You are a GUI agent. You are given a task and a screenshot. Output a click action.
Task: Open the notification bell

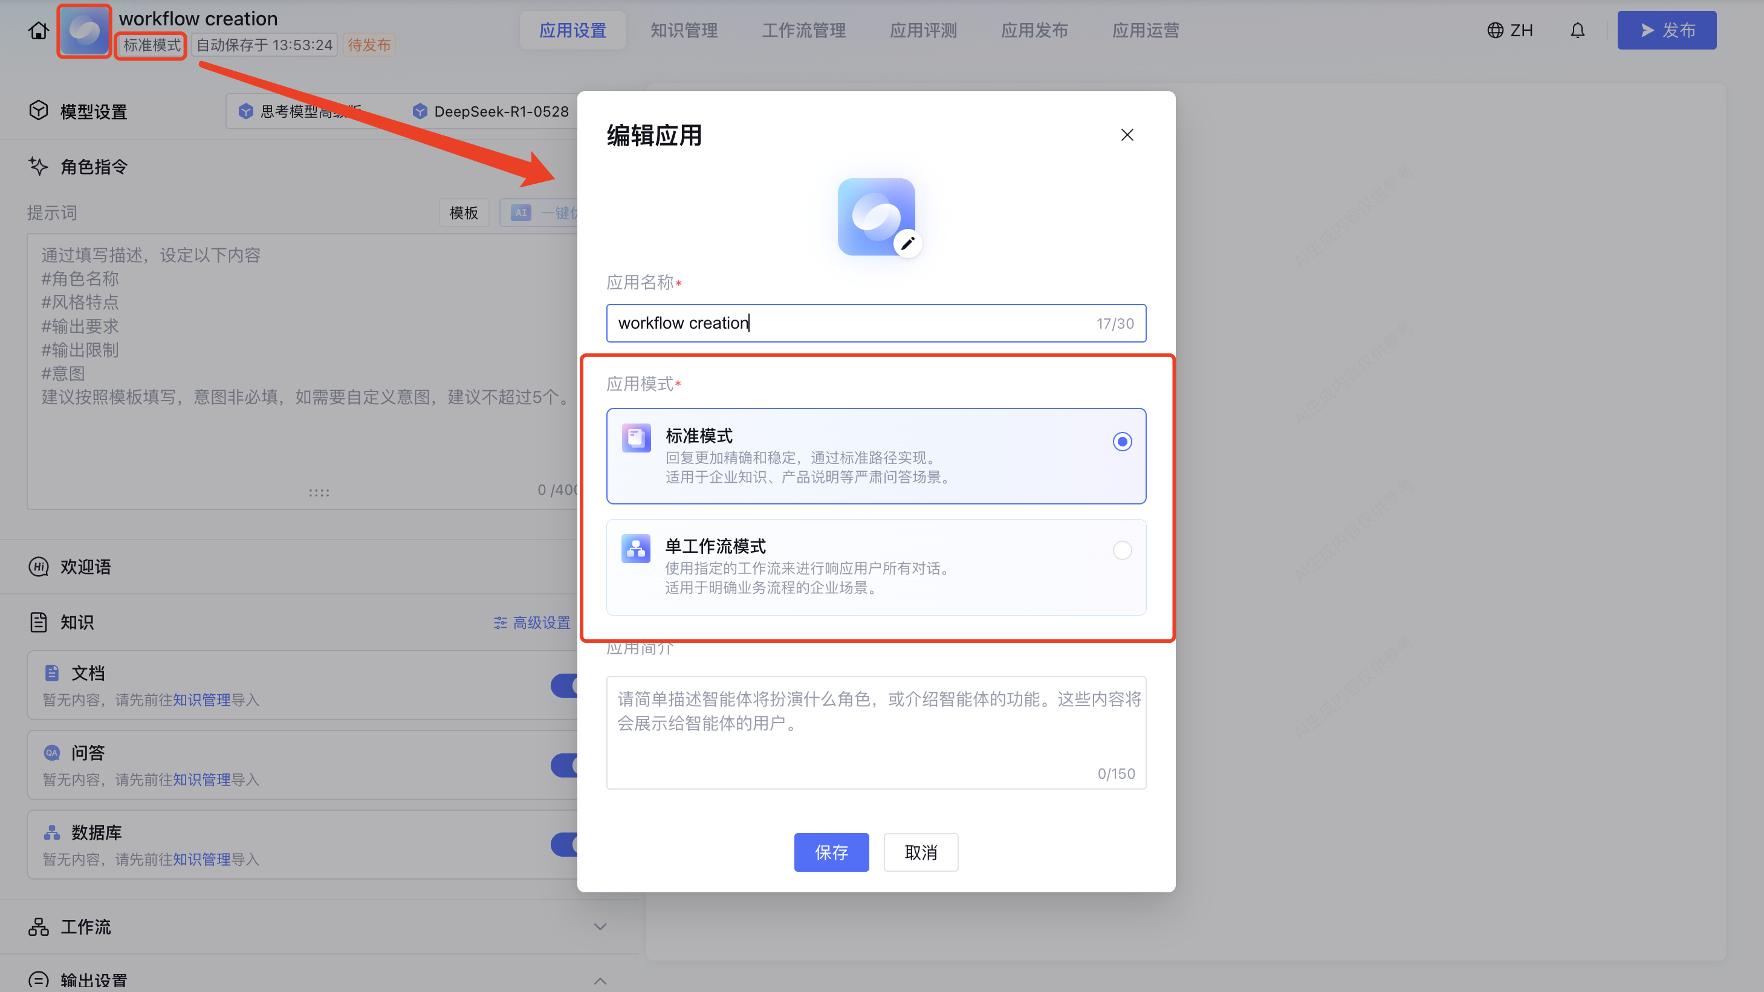click(1577, 31)
